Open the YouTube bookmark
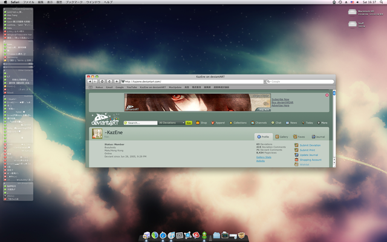Viewport: 387px width, 242px height. tap(132, 87)
